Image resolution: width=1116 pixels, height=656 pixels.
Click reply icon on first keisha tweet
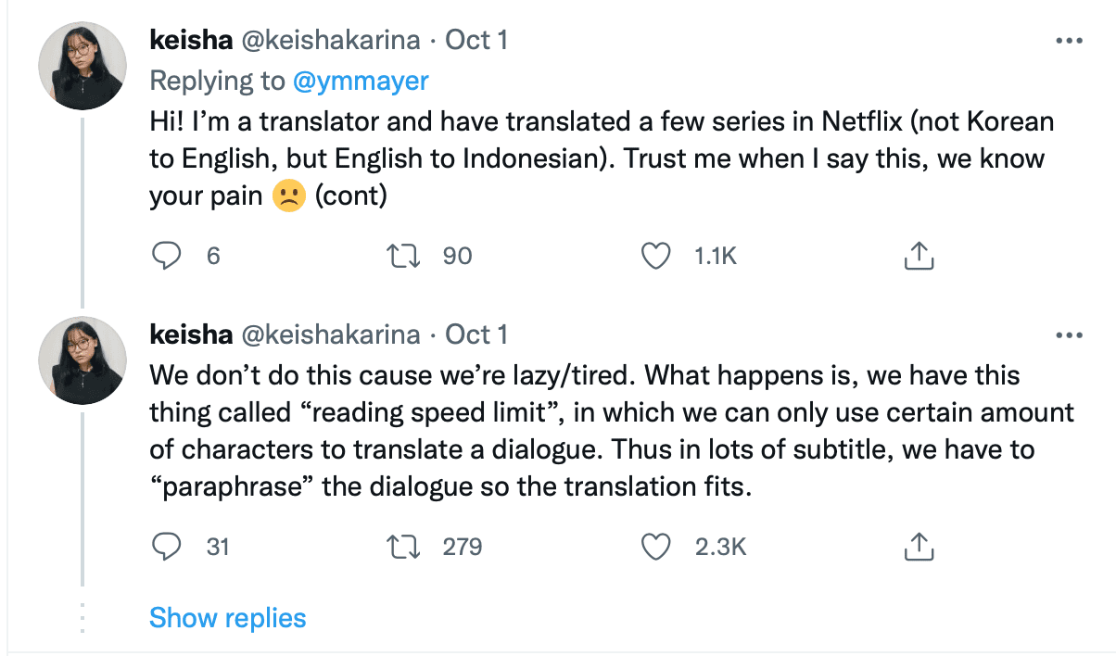pyautogui.click(x=166, y=256)
